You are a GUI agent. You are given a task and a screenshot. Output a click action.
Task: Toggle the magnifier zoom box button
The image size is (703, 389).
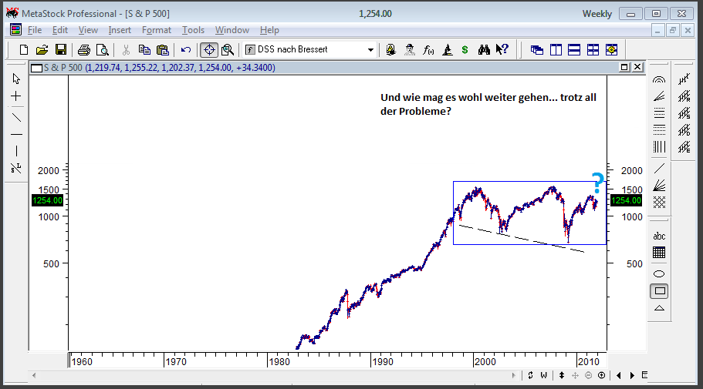(227, 50)
